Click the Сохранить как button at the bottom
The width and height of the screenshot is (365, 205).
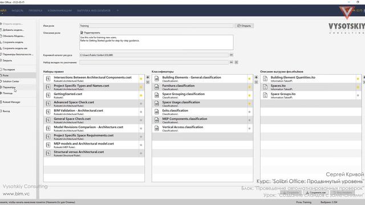[315, 192]
